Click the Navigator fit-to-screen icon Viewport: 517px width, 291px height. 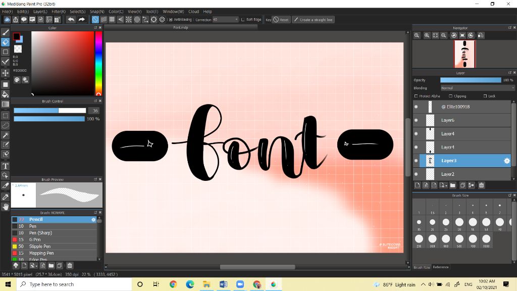pos(435,35)
